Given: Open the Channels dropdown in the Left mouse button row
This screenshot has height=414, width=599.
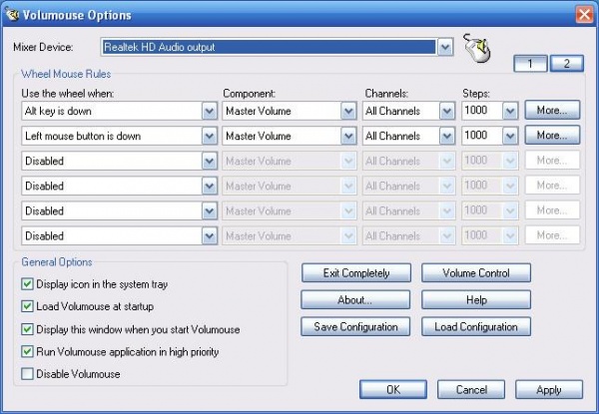Looking at the screenshot, I should [447, 136].
